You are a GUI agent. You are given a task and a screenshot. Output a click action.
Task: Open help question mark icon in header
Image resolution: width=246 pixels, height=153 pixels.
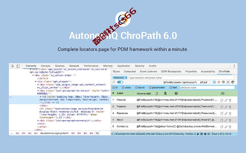[176, 93]
